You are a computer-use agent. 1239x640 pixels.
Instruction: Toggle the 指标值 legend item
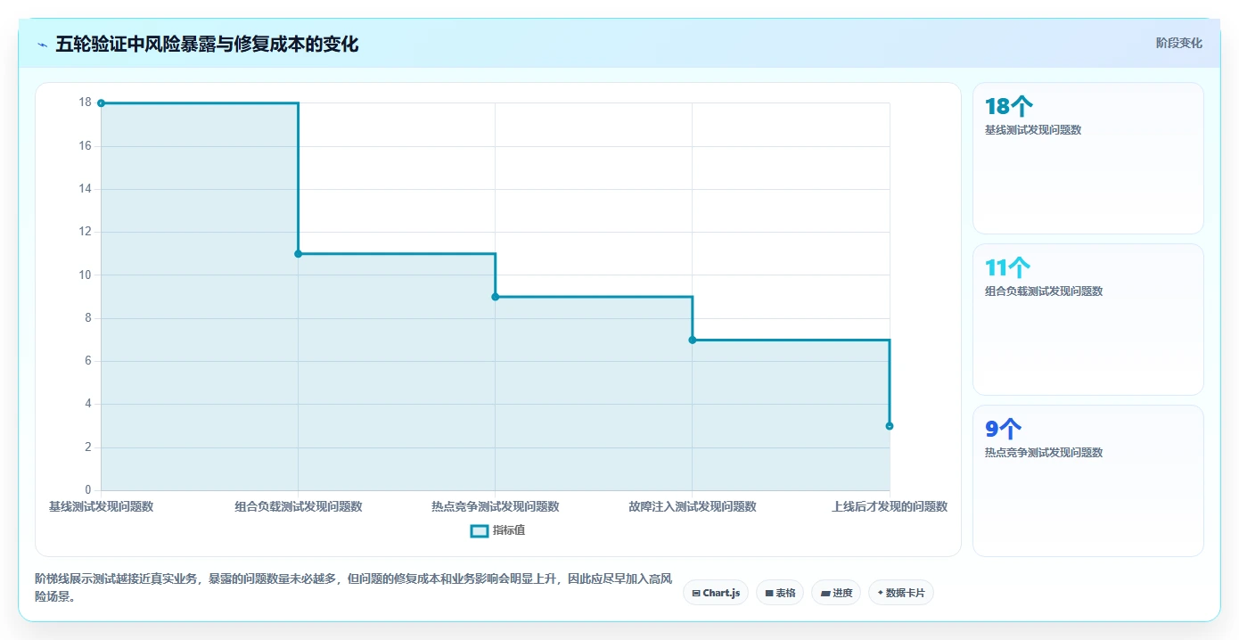coord(497,530)
